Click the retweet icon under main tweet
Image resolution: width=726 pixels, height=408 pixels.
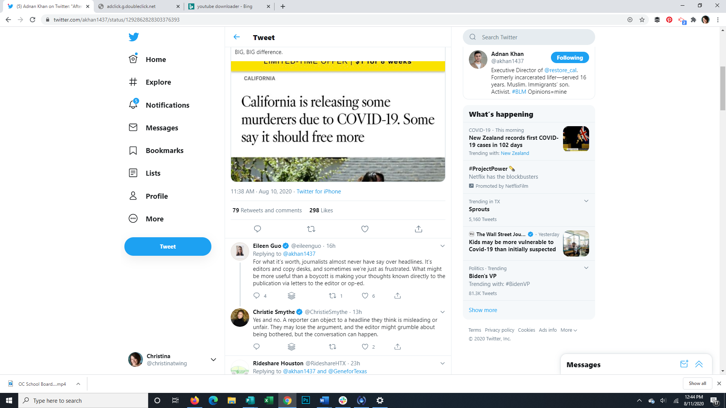[x=311, y=229]
